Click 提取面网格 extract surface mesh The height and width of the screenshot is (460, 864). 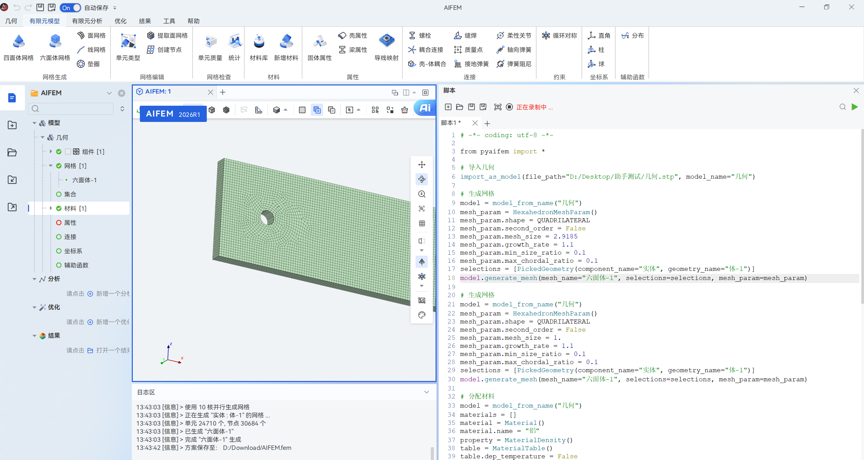(x=168, y=35)
